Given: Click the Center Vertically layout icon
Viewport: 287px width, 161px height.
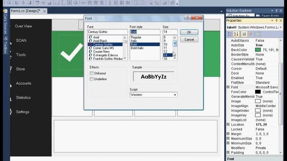Looking at the screenshot, I should [x=142, y=3].
